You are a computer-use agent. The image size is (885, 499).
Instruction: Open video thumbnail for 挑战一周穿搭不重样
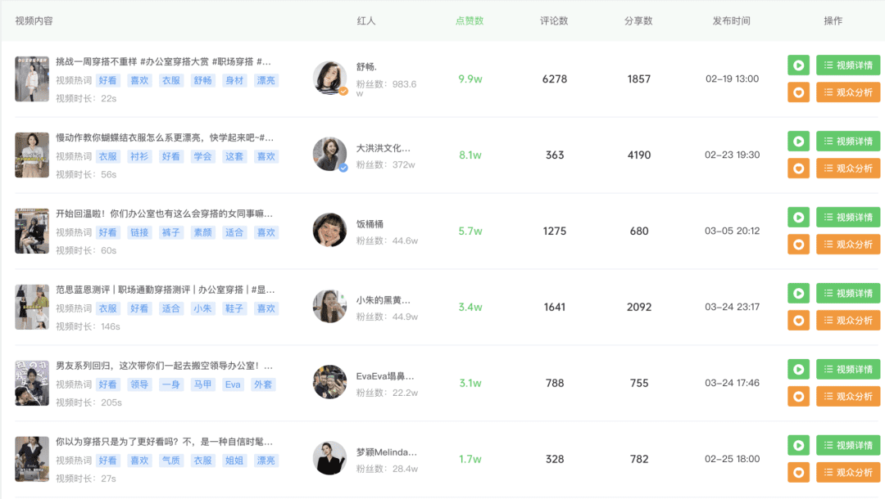[32, 79]
